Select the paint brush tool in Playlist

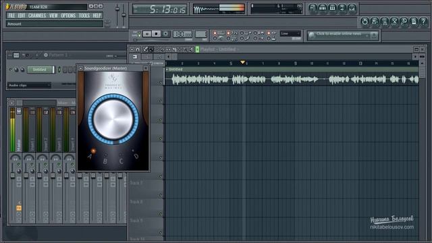pyautogui.click(x=151, y=49)
